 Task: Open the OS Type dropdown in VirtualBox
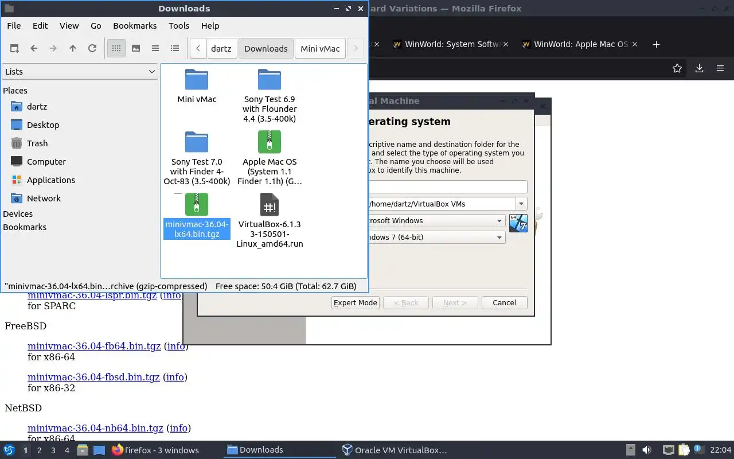click(x=437, y=220)
